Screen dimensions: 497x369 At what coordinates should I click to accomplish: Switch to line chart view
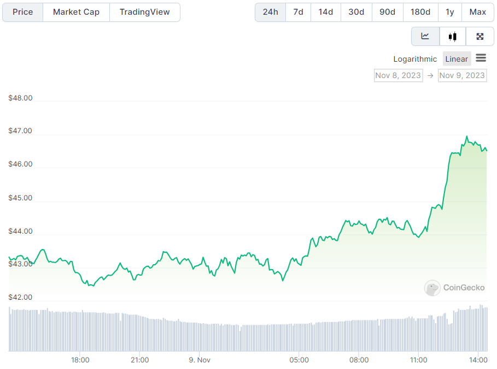click(425, 37)
